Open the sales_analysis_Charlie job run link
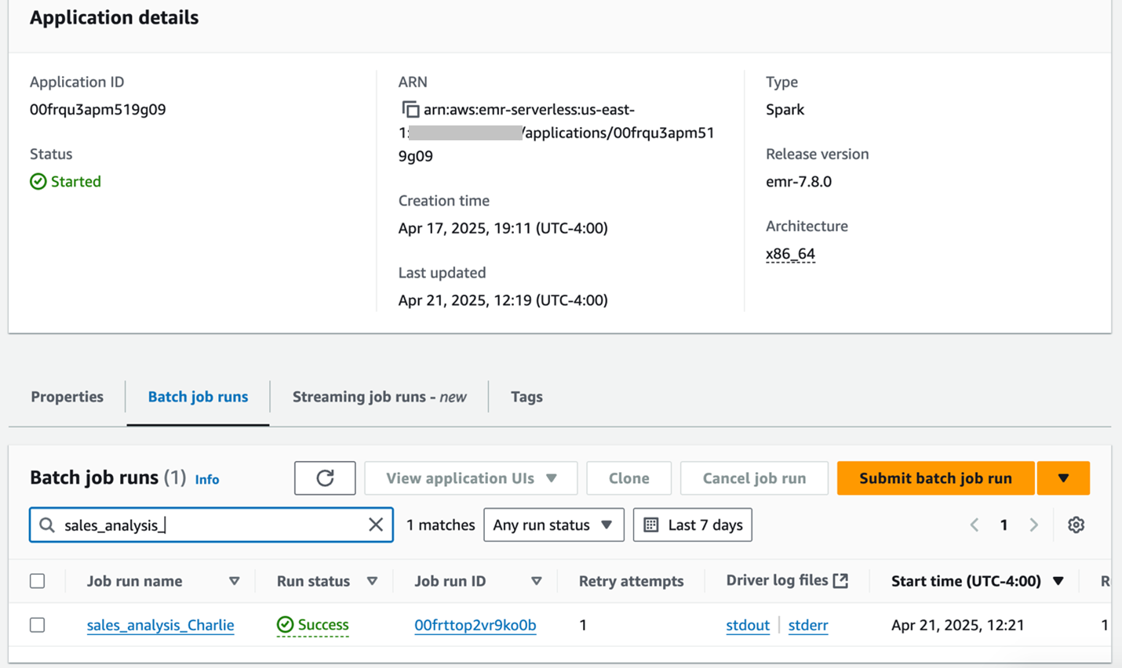 pos(160,625)
